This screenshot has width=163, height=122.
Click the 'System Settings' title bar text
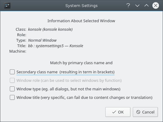[x=81, y=6]
